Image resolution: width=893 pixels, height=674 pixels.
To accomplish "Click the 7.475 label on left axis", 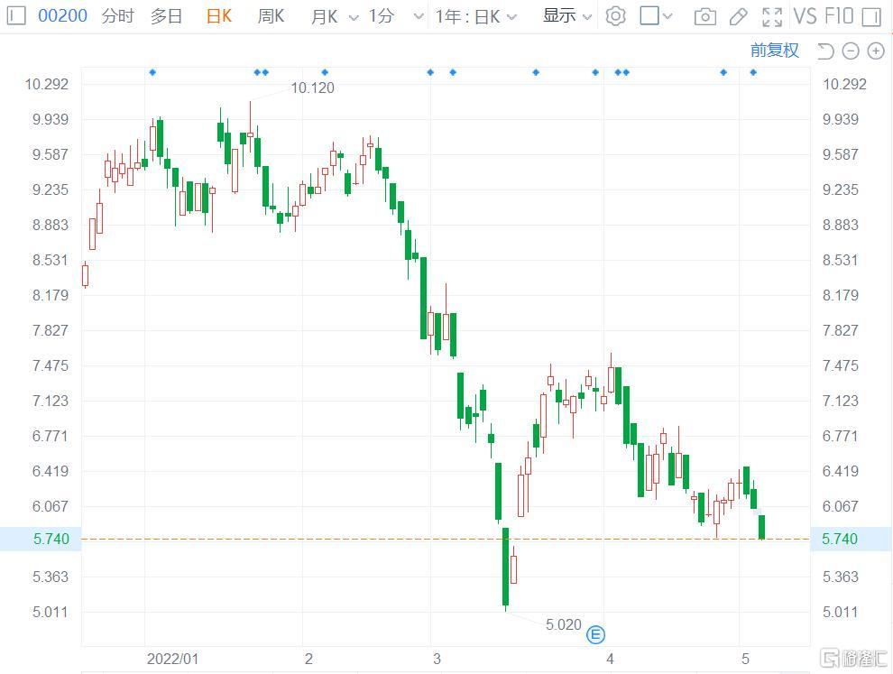I will tap(51, 365).
